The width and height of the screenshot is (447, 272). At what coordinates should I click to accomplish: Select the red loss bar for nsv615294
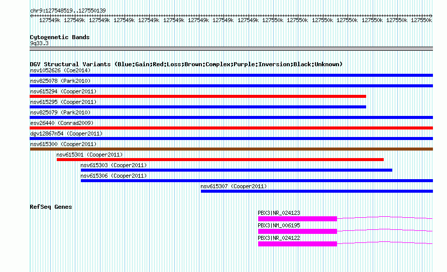(x=198, y=96)
